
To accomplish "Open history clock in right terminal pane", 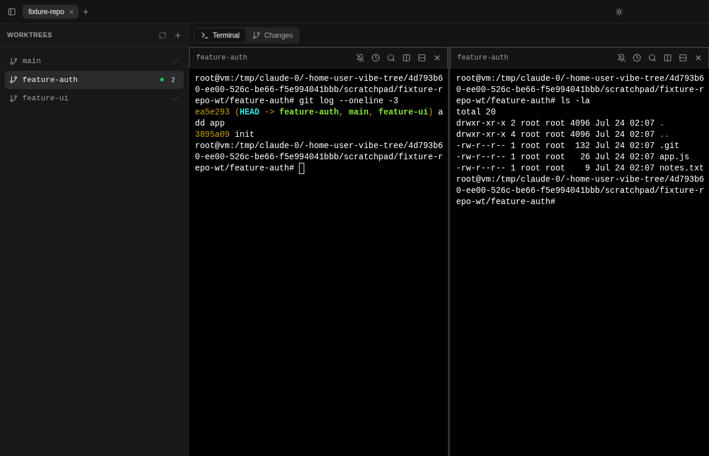I will pyautogui.click(x=637, y=58).
